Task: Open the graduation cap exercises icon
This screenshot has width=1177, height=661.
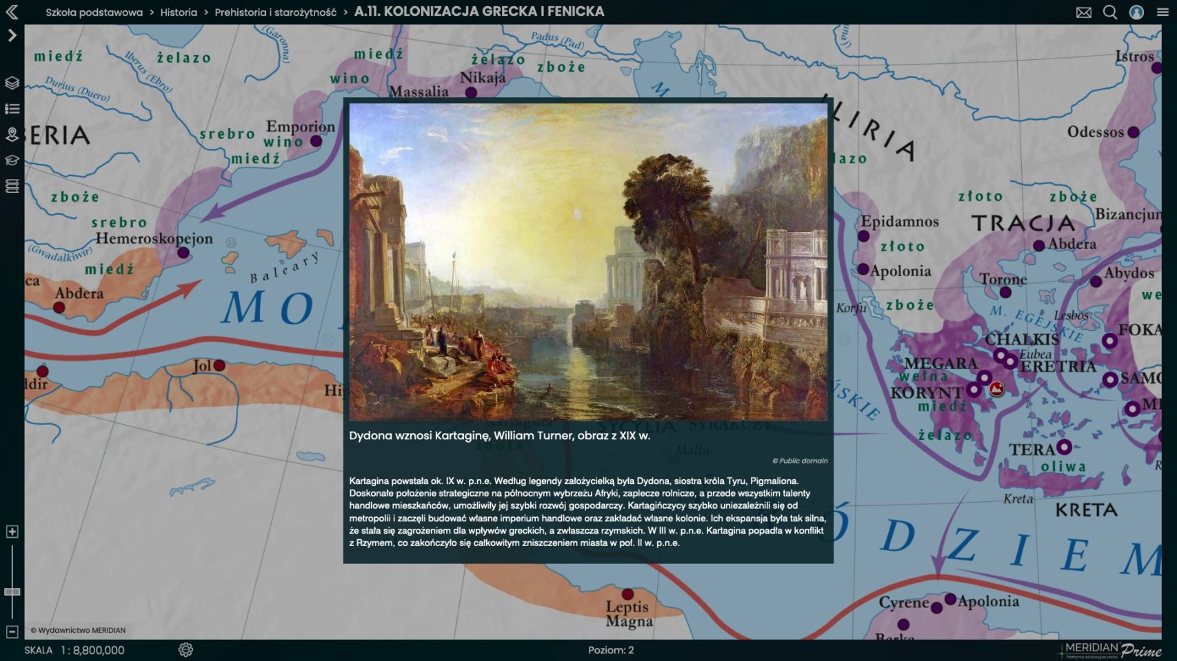Action: click(x=12, y=160)
